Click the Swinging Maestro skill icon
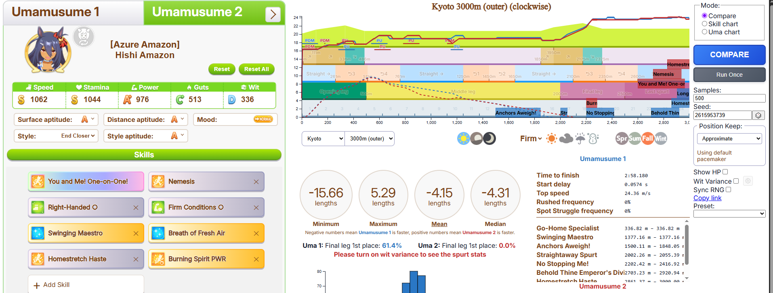Image resolution: width=773 pixels, height=293 pixels. 38,233
